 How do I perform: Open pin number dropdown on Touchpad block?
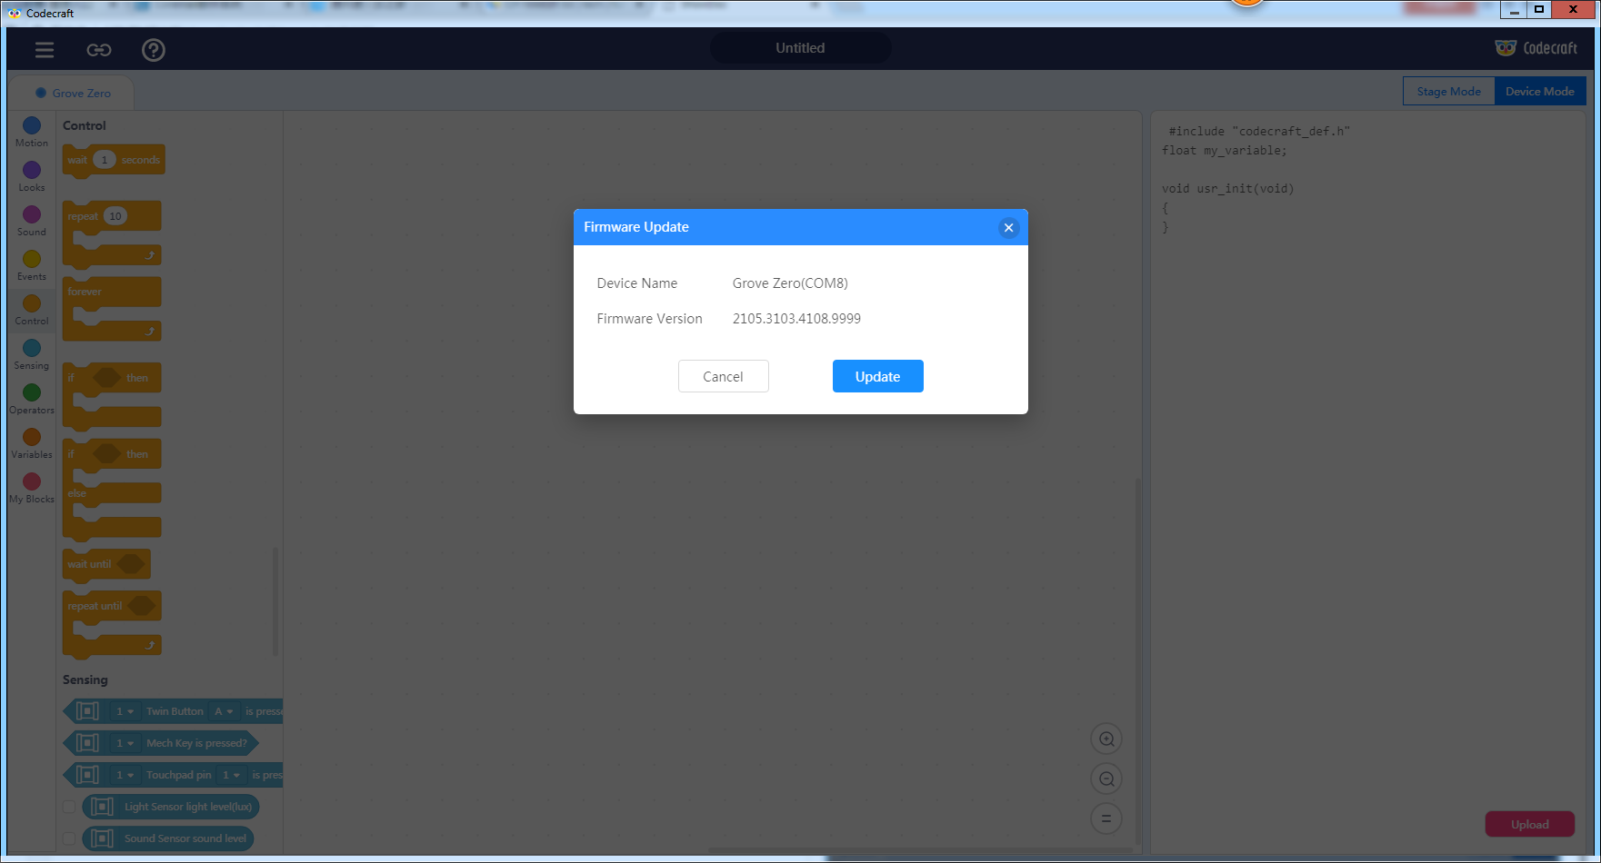[232, 775]
